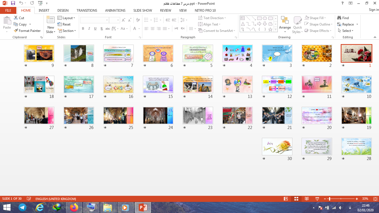Open Firefox from the taskbar

pyautogui.click(x=74, y=207)
